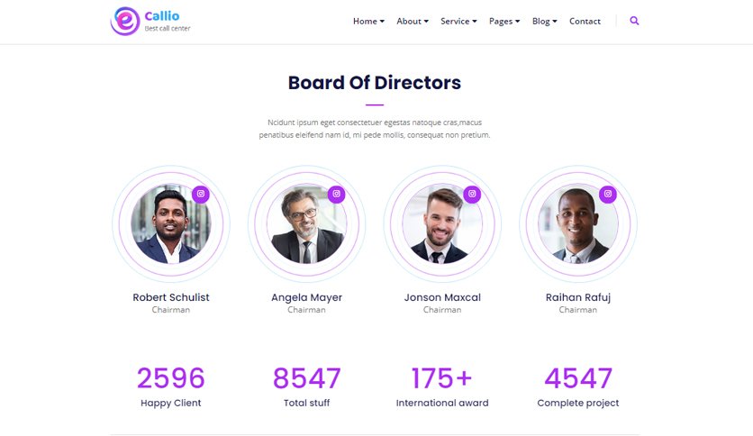The height and width of the screenshot is (436, 753).
Task: Open Raihan Rafuj's Instagram icon
Action: [608, 194]
